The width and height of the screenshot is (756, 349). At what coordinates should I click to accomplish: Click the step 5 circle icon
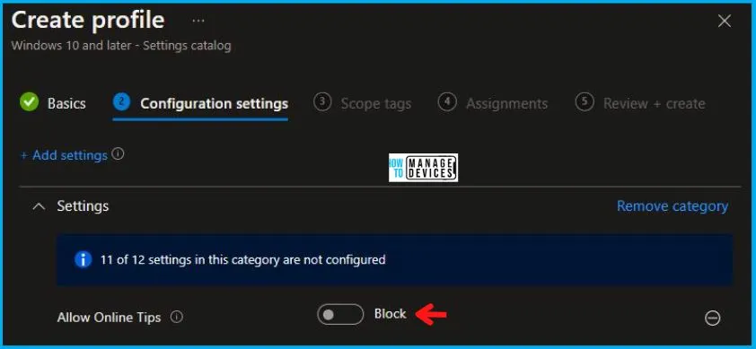click(x=585, y=102)
